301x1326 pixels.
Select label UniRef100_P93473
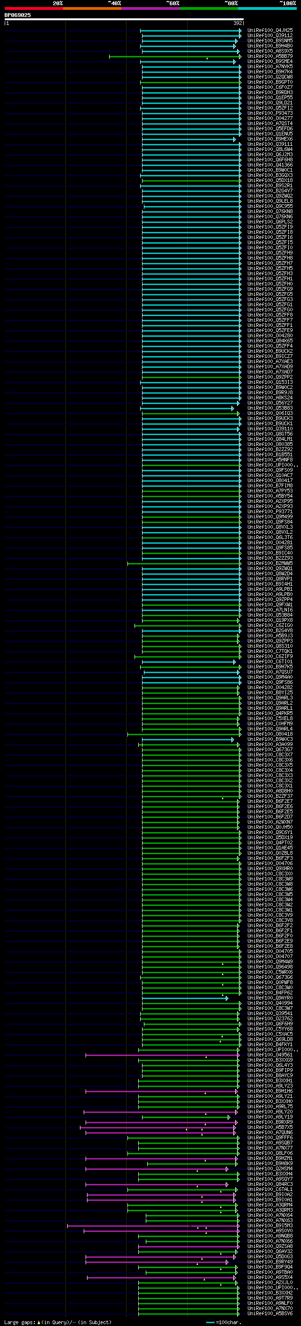click(270, 113)
